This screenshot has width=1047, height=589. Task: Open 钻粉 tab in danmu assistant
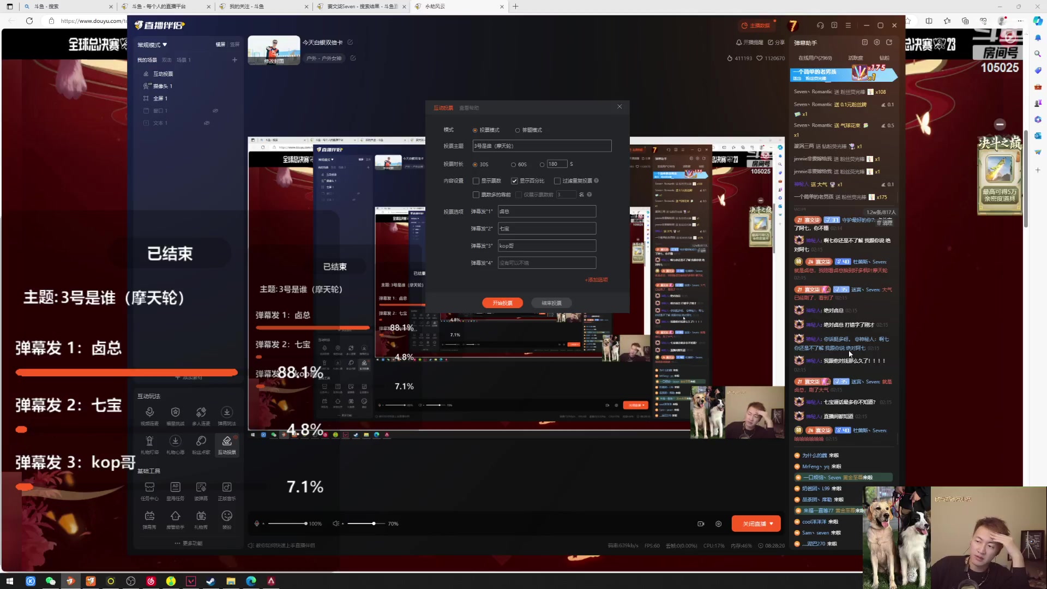coord(884,58)
